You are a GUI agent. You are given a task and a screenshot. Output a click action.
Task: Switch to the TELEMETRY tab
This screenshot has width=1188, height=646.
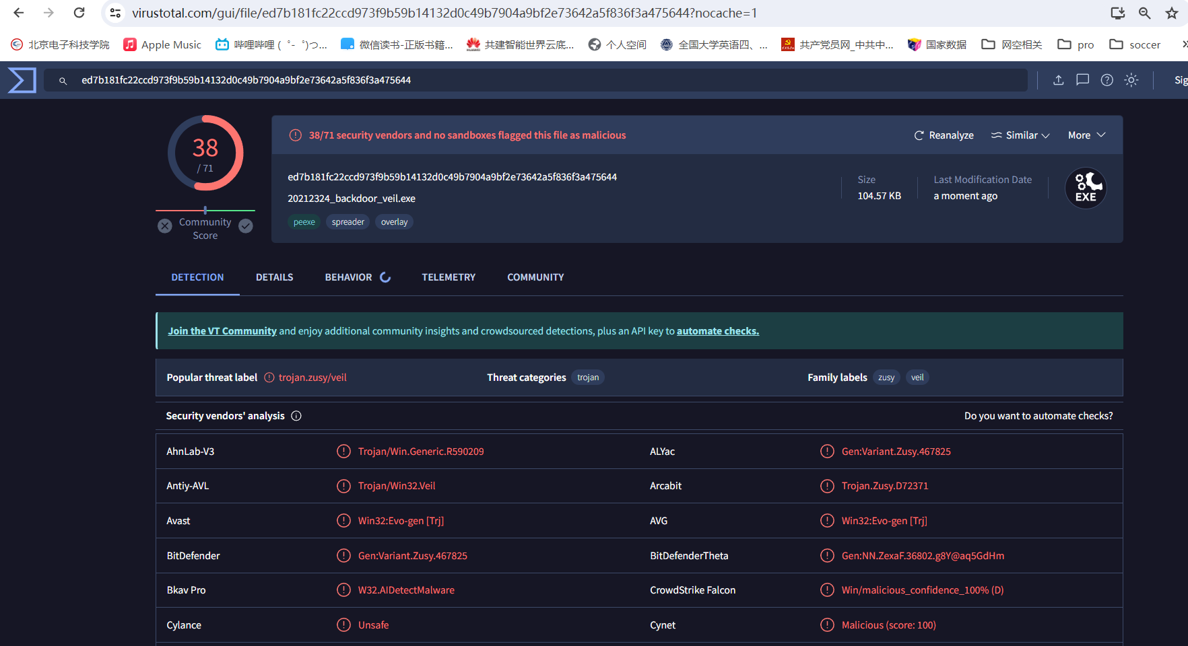pos(449,277)
